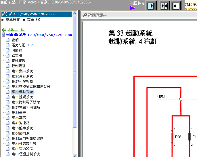Screen dimensions: 197x157
Task: Click page icon beside 集87恆溫控制系統
Action: pos(8,154)
